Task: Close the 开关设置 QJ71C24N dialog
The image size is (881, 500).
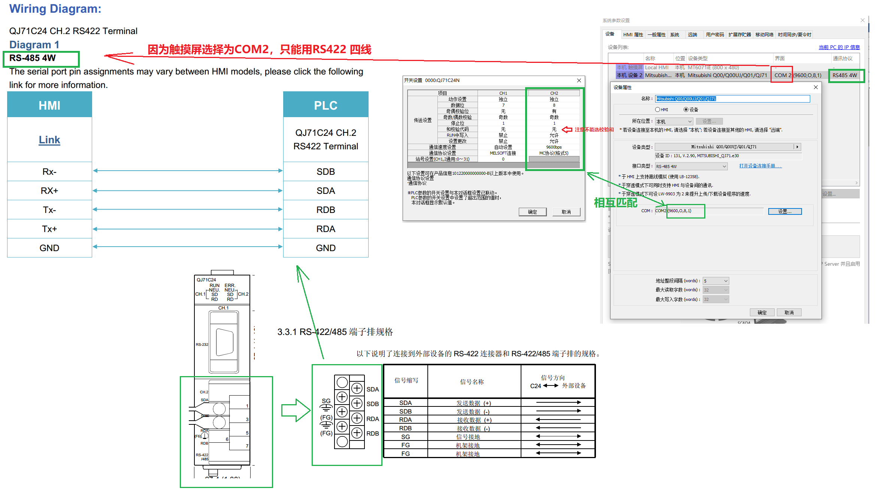Action: click(x=579, y=80)
